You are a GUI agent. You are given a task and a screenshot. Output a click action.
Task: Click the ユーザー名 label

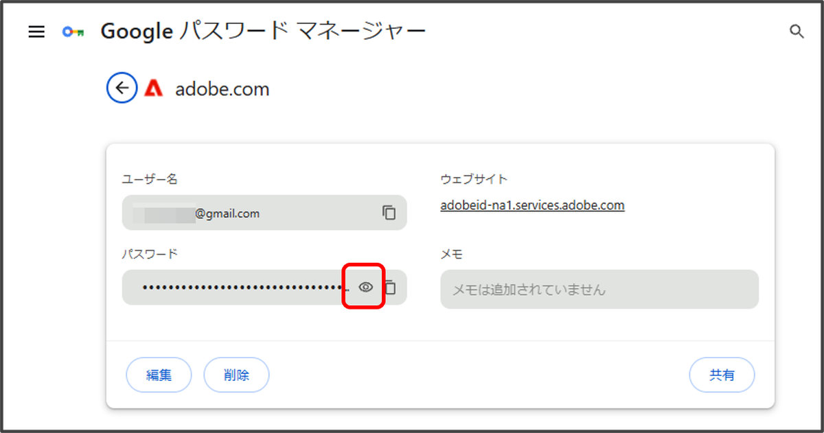click(x=150, y=179)
